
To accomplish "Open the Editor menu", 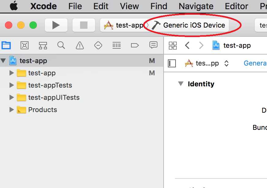I will click(236, 6).
